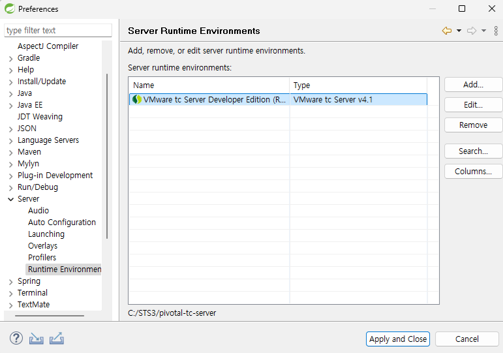The image size is (503, 353).
Task: Click the export preferences icon
Action: pyautogui.click(x=57, y=339)
